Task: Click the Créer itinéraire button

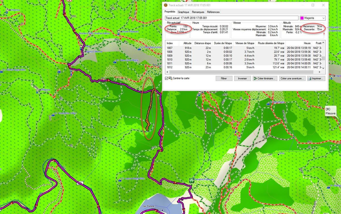Action: (x=265, y=78)
